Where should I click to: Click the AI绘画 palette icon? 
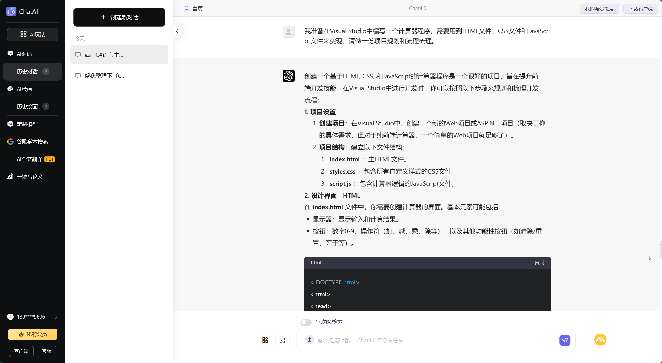click(x=10, y=89)
